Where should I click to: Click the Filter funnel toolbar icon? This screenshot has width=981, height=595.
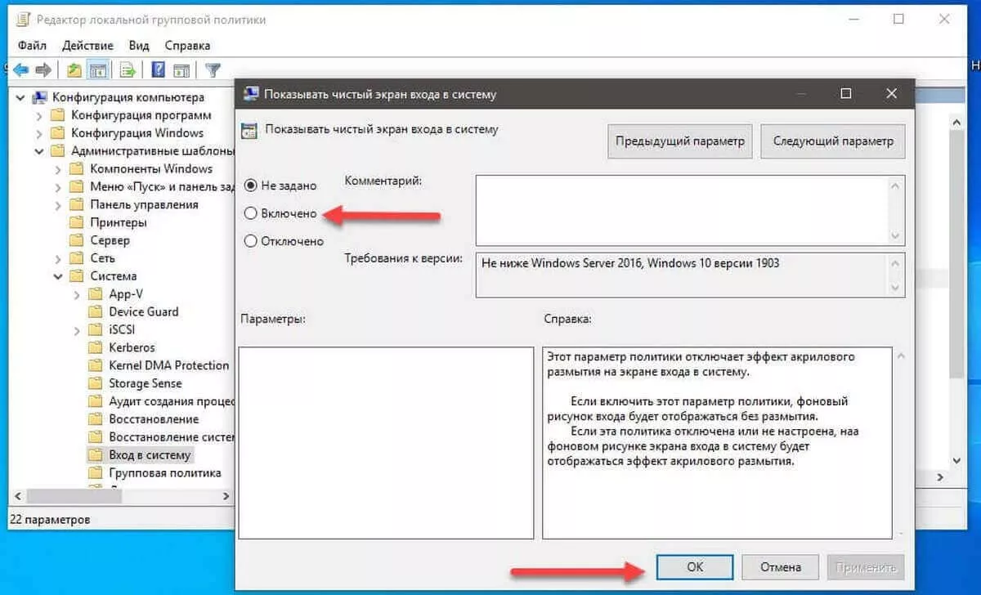[213, 70]
